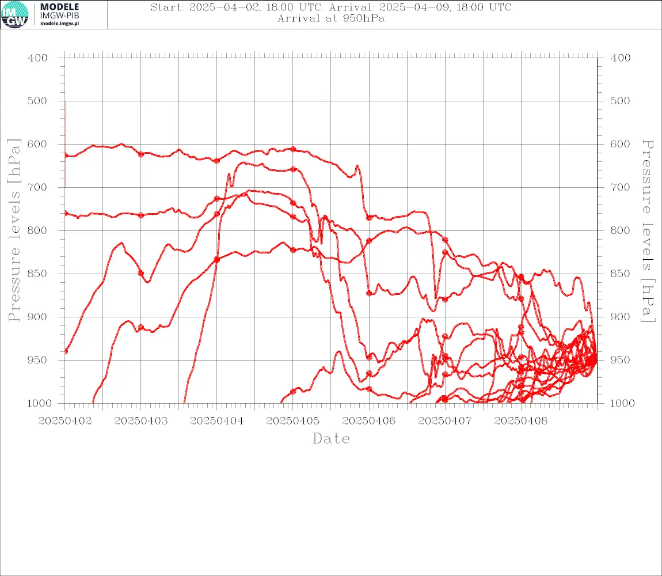This screenshot has width=662, height=576.
Task: Click trajectory marker near 850 hPa on 20250403
Action: 141,273
